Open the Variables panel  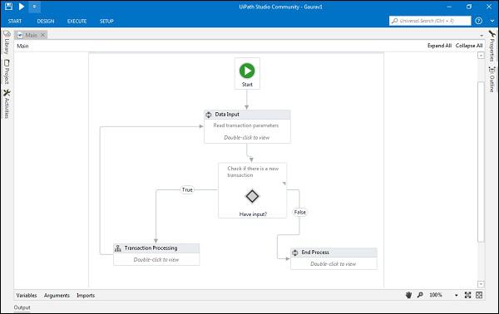[x=27, y=295]
